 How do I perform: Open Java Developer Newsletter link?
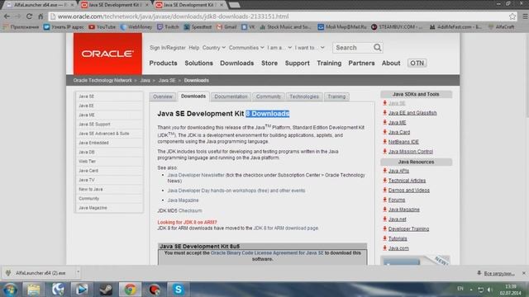pos(196,175)
